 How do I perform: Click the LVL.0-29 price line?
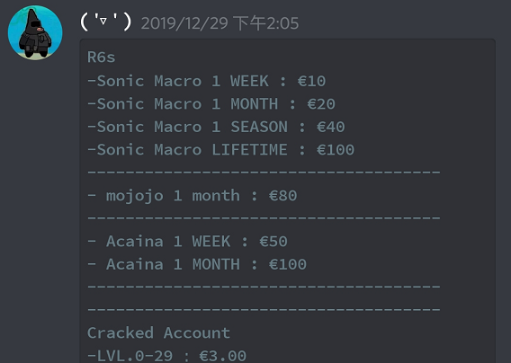click(166, 356)
